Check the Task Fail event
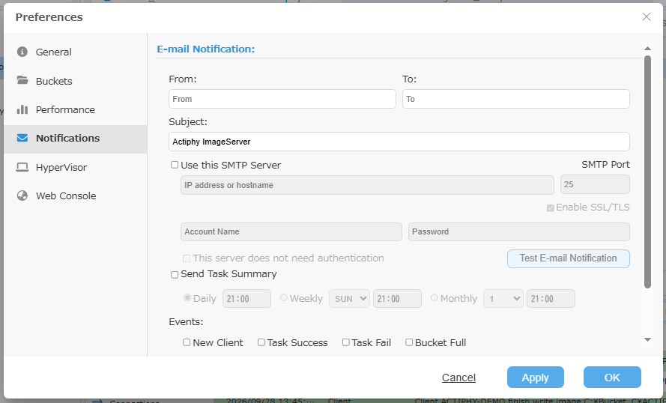666x403 pixels. [x=346, y=342]
